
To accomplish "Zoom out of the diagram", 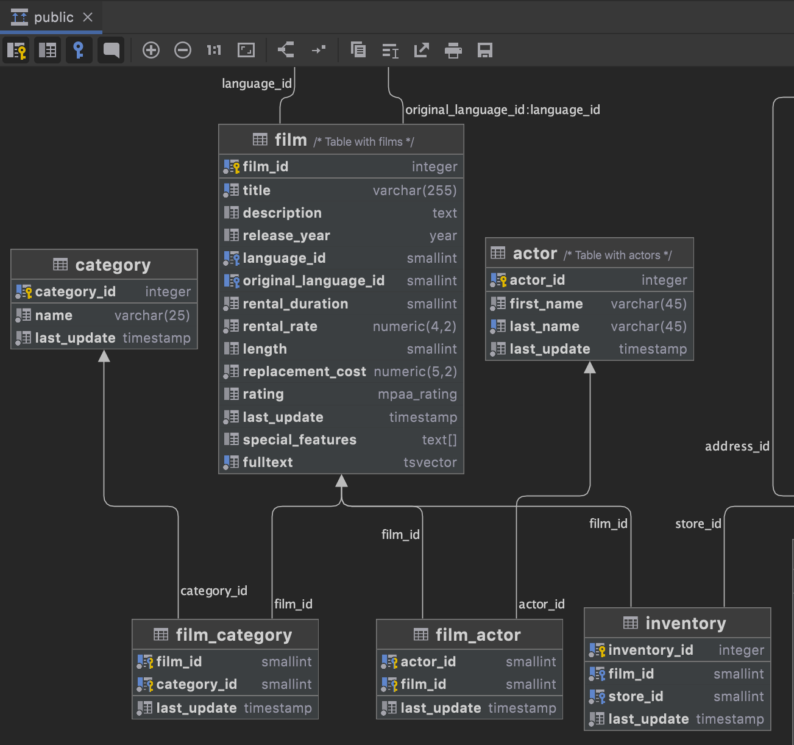I will (183, 50).
